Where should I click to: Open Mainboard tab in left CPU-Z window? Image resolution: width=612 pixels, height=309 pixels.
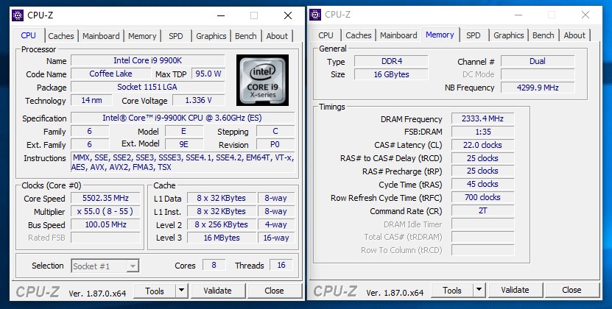(x=101, y=36)
